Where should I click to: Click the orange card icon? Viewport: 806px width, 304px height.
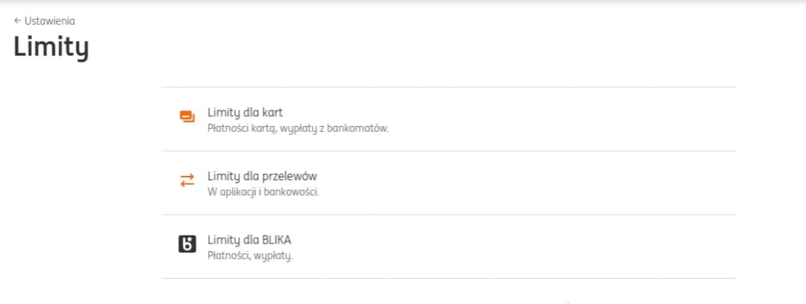point(187,116)
